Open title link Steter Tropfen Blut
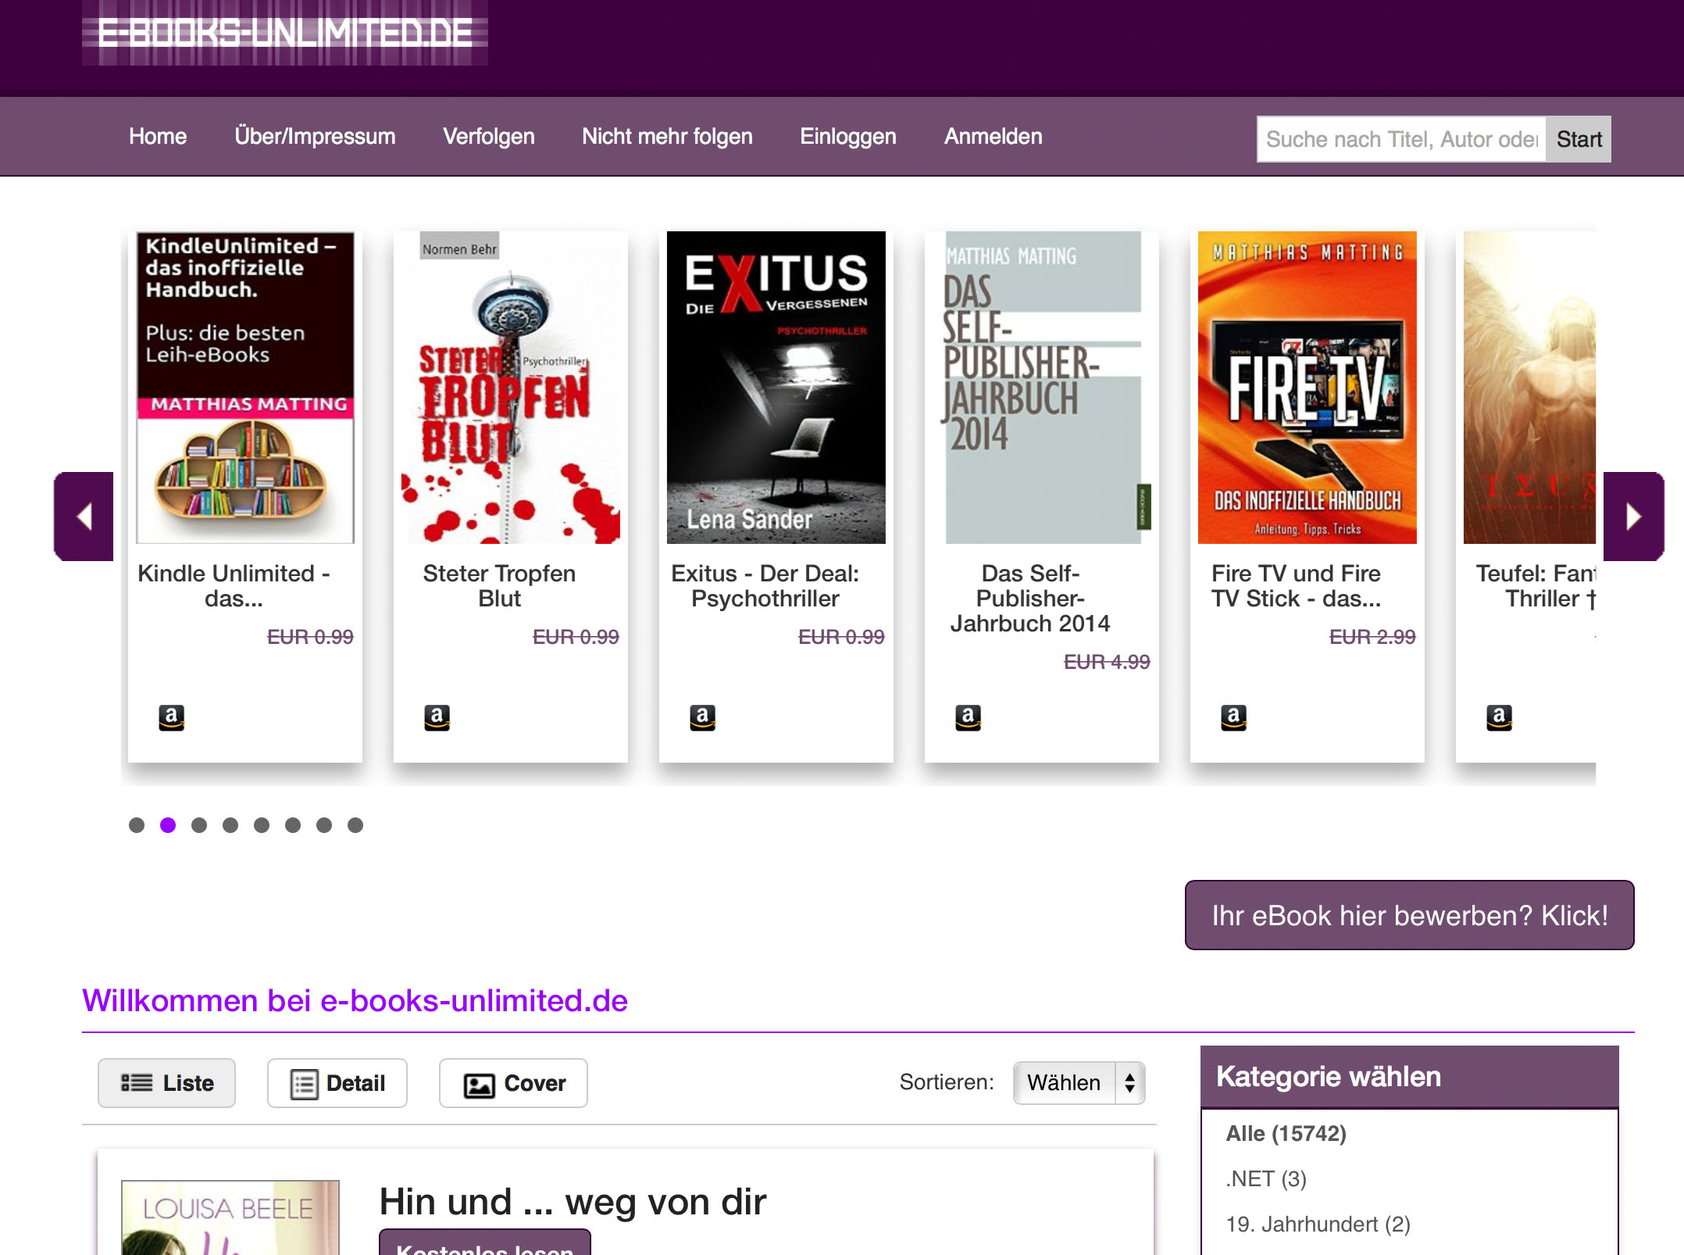Screen dimensions: 1684x1255 coord(499,586)
